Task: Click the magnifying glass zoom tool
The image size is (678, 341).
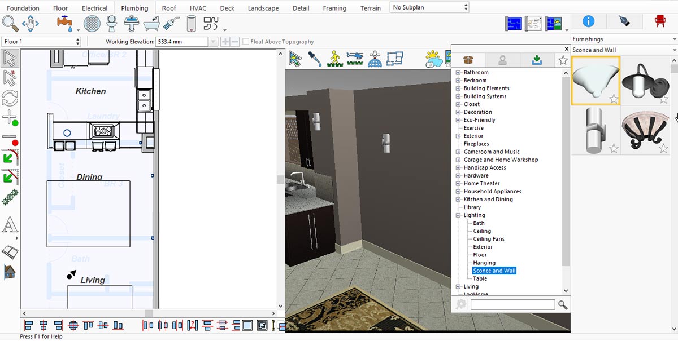Action: (x=10, y=24)
